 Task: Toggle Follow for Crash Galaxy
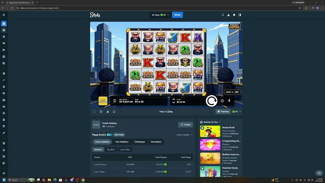coord(186,125)
